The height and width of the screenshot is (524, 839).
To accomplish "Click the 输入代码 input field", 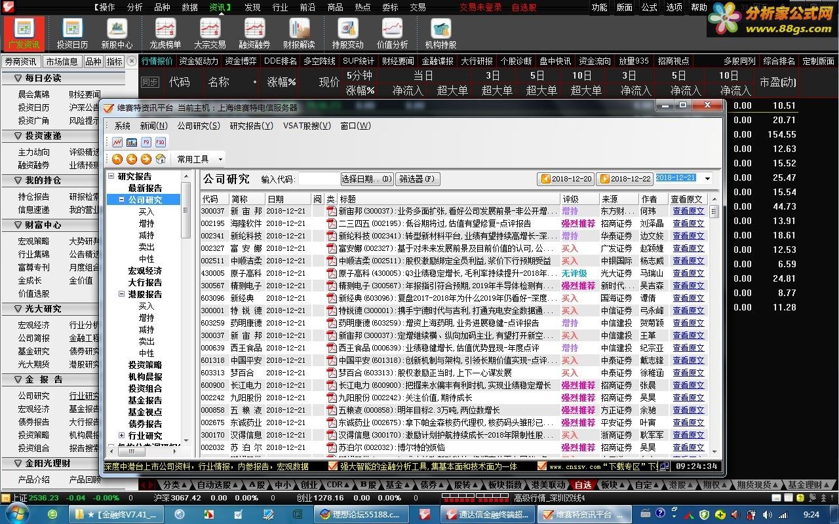I will (x=319, y=179).
